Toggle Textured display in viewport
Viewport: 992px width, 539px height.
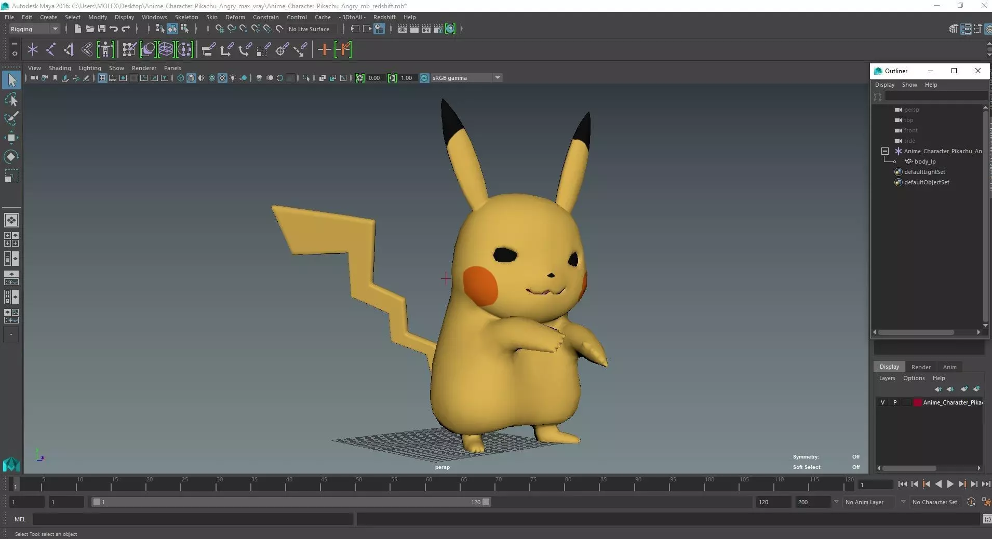[222, 78]
